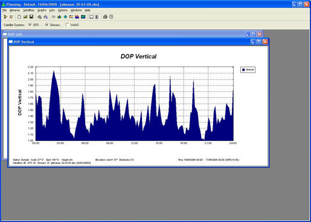The width and height of the screenshot is (311, 222).
Task: Click the Time range footer text
Action: pyautogui.click(x=208, y=160)
